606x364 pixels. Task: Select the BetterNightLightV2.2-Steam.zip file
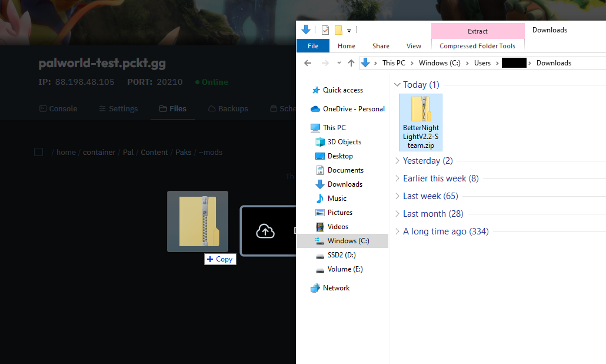click(421, 123)
